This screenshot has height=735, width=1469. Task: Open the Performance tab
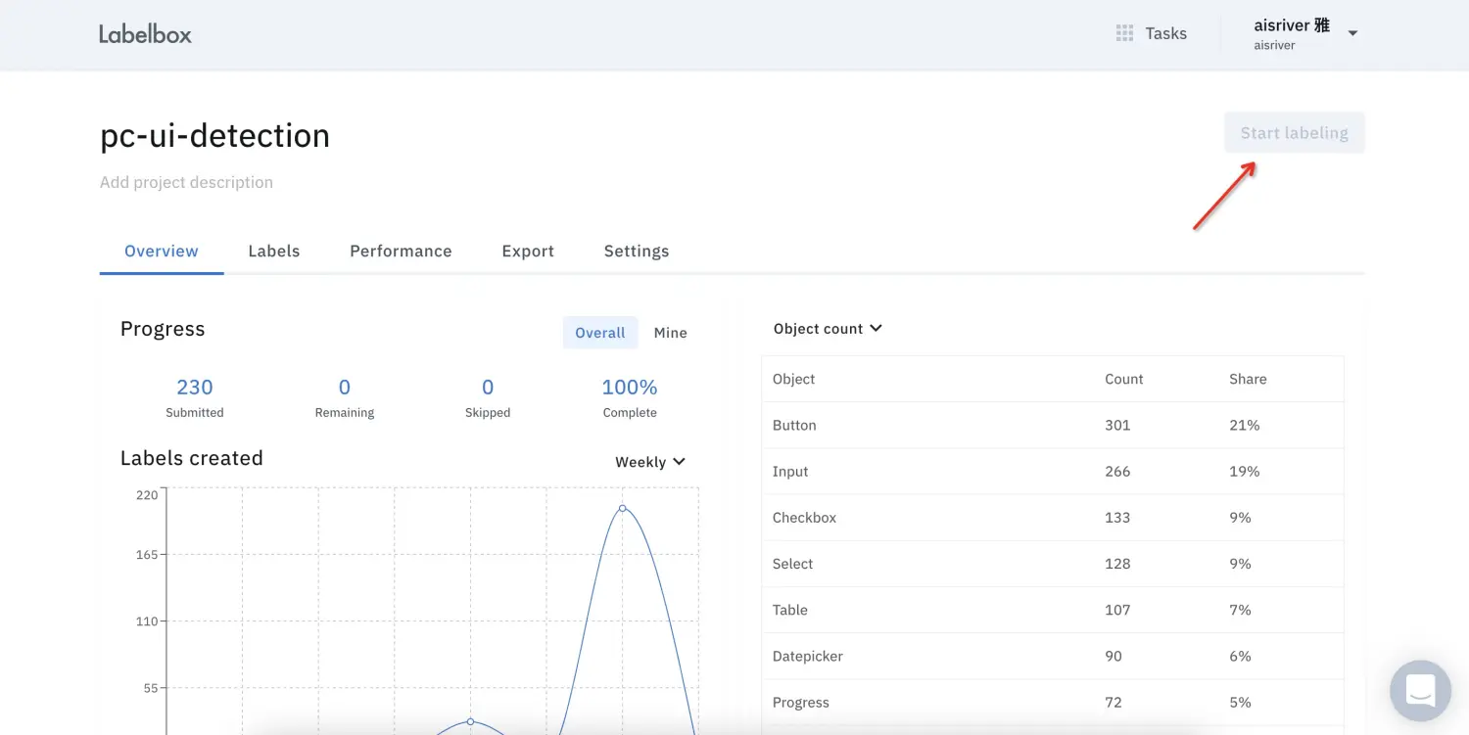tap(401, 251)
